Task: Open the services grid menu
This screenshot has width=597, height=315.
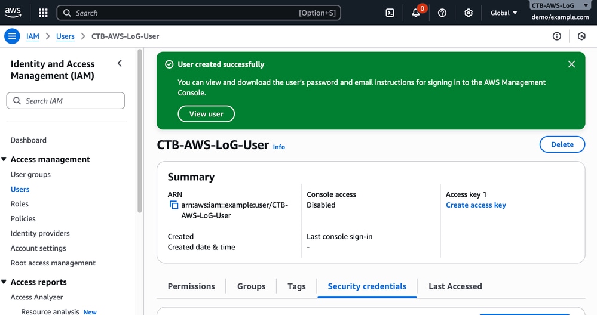Action: coord(43,13)
